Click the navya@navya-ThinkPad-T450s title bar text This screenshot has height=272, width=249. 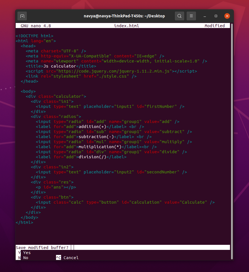124,16
